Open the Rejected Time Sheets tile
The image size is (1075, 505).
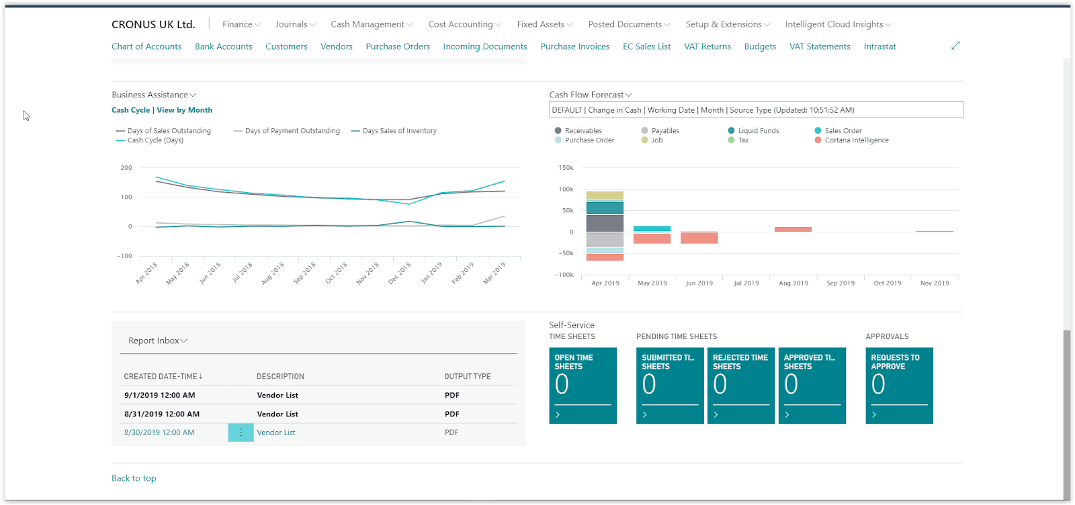(741, 385)
